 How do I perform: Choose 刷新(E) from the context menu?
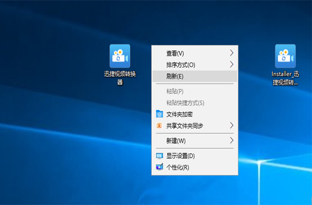[195, 76]
